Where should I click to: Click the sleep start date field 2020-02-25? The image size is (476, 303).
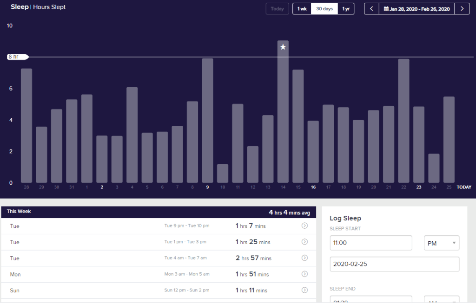tap(394, 264)
